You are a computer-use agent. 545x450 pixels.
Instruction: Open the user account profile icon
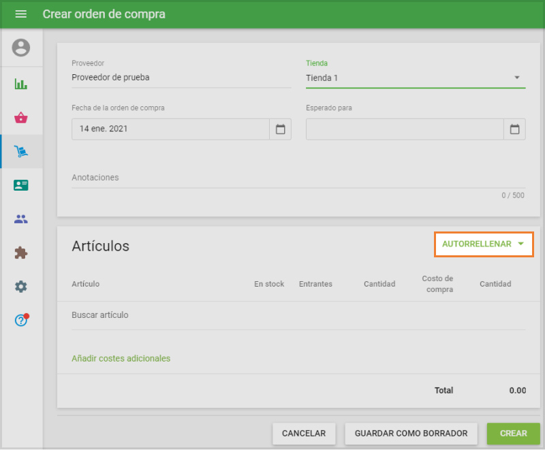click(21, 48)
